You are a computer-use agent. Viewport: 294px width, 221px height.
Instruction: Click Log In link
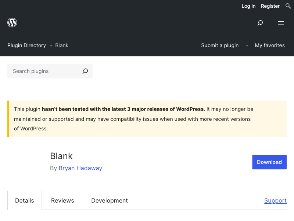point(248,6)
